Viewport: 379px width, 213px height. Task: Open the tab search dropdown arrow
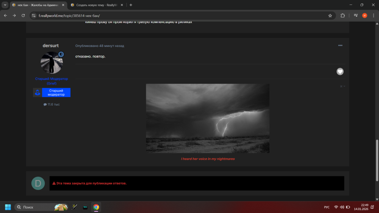(x=5, y=5)
